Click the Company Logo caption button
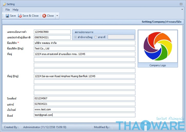This screenshot has height=132, width=186. coord(158,65)
